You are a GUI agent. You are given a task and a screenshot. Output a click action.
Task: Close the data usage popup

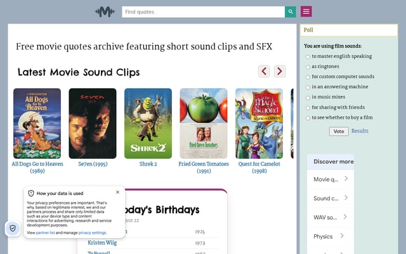point(117,192)
